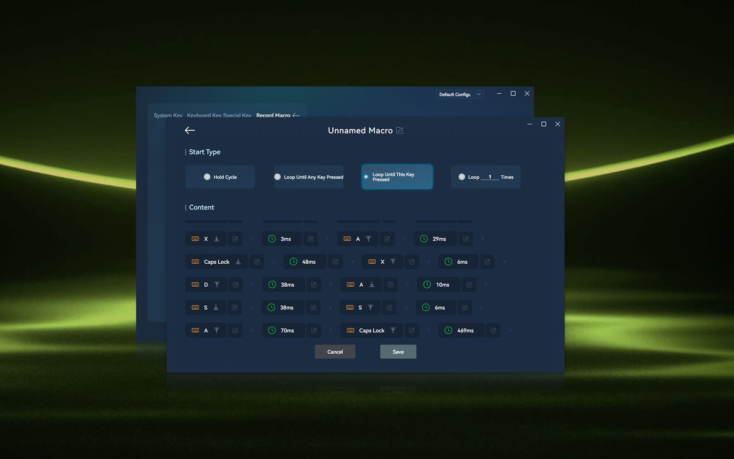Edit the 3ms delay entry
The height and width of the screenshot is (459, 734).
tap(310, 239)
